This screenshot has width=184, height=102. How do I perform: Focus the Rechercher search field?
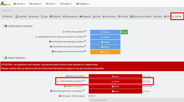tap(92, 10)
